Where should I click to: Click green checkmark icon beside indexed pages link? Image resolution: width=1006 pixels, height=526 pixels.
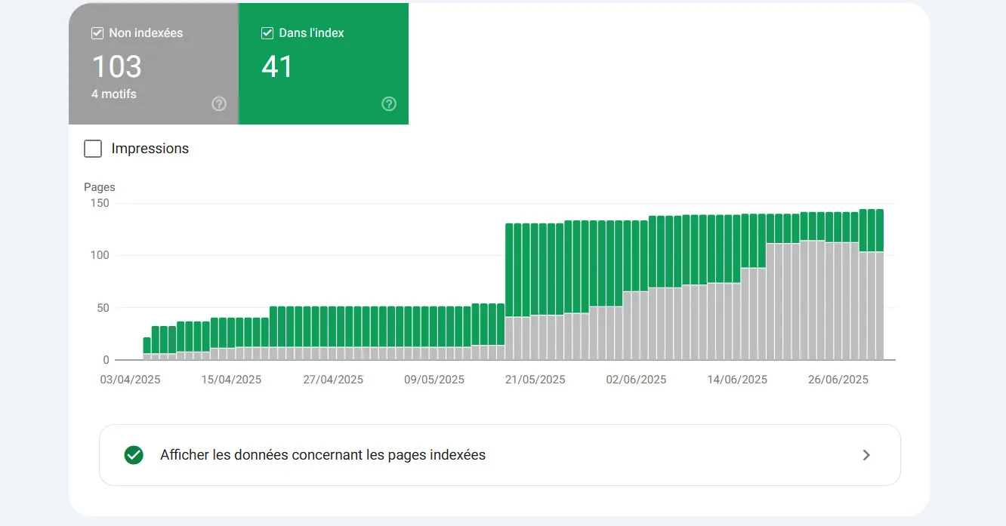pos(134,455)
